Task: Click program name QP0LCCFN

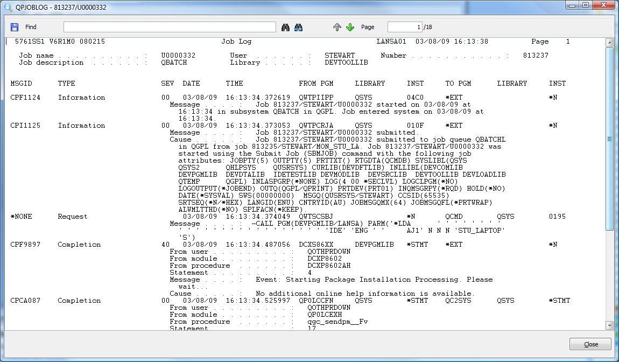Action: coord(316,301)
